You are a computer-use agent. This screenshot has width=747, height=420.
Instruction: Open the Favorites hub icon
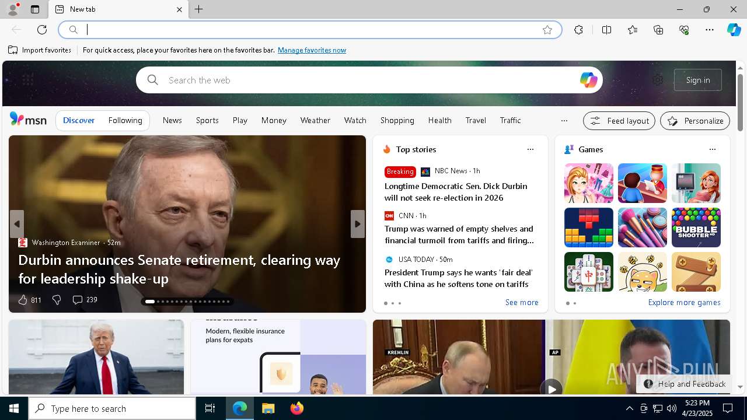pos(633,30)
